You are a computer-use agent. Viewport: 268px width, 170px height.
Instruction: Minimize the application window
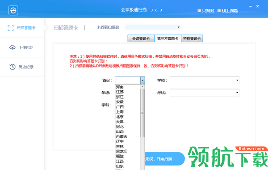[251, 6]
